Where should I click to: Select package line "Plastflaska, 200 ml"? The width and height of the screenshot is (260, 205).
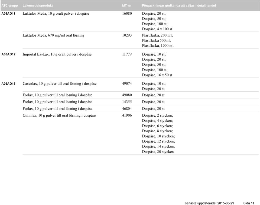tap(157, 35)
